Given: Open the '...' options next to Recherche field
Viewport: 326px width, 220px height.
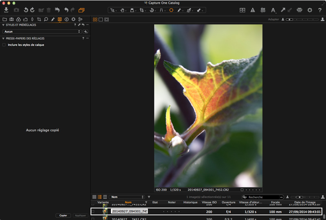Looking at the screenshot, I should click(x=281, y=197).
